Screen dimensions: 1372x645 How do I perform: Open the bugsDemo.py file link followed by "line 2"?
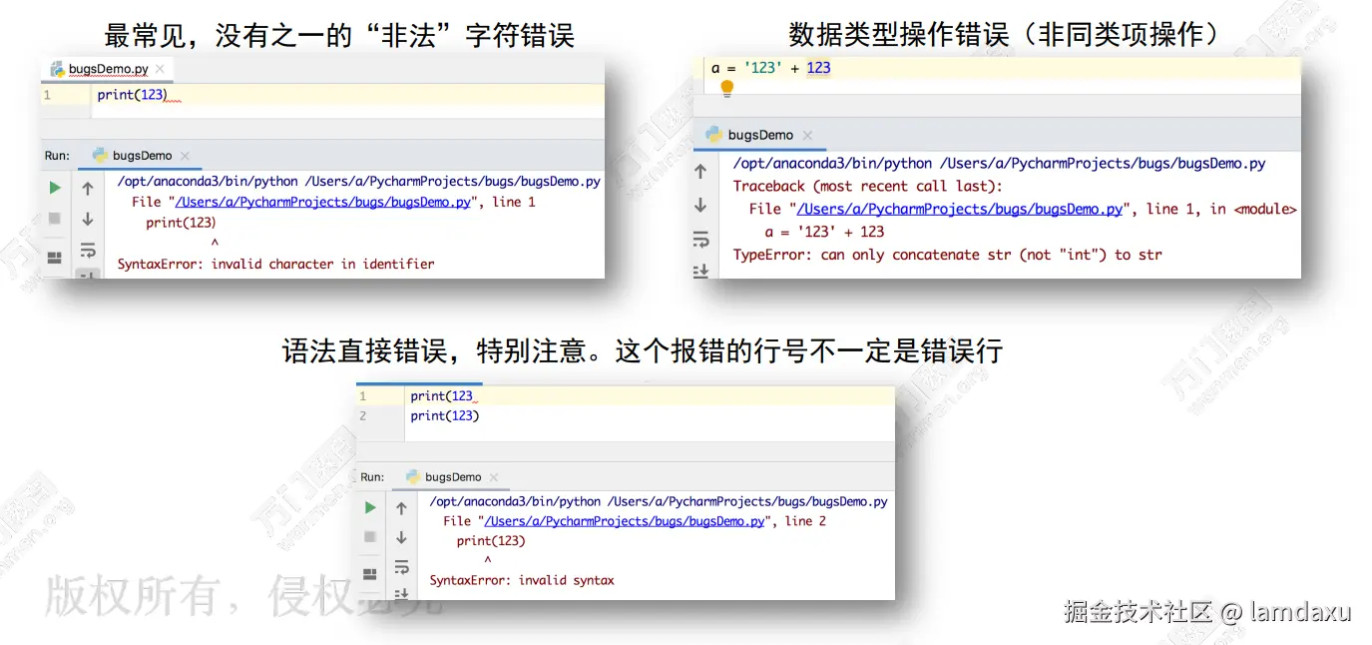point(627,521)
